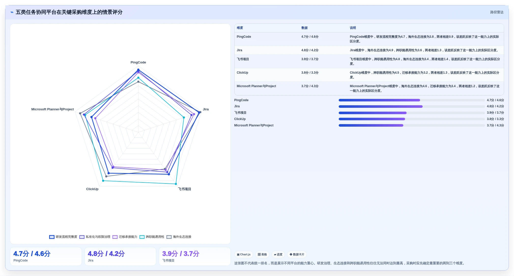
Task: Select the 飞书项目 table row name
Action: tap(243, 59)
